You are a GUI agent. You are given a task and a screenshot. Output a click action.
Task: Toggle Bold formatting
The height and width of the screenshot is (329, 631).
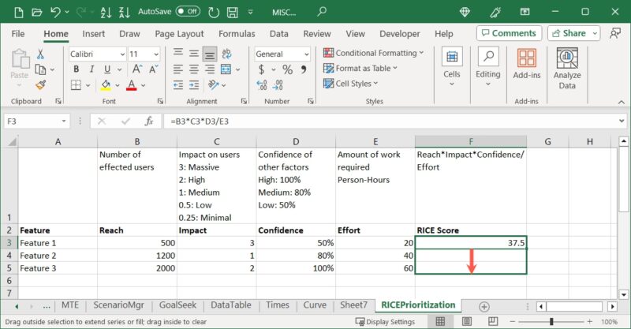pos(76,69)
